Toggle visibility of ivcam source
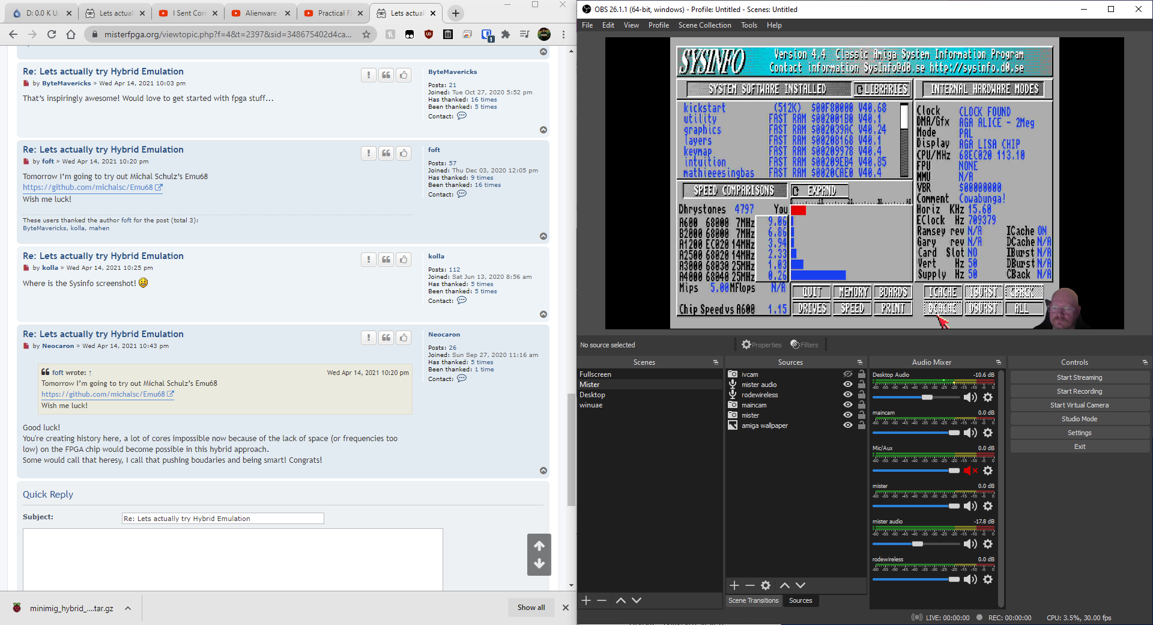The image size is (1153, 625). [x=847, y=374]
